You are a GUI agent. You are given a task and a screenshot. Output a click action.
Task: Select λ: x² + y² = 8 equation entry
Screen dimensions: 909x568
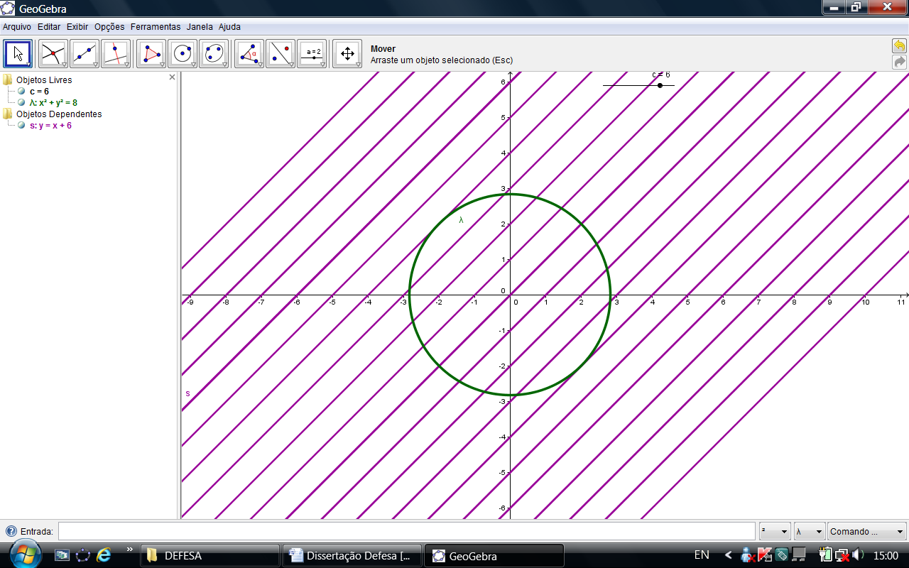coord(53,103)
